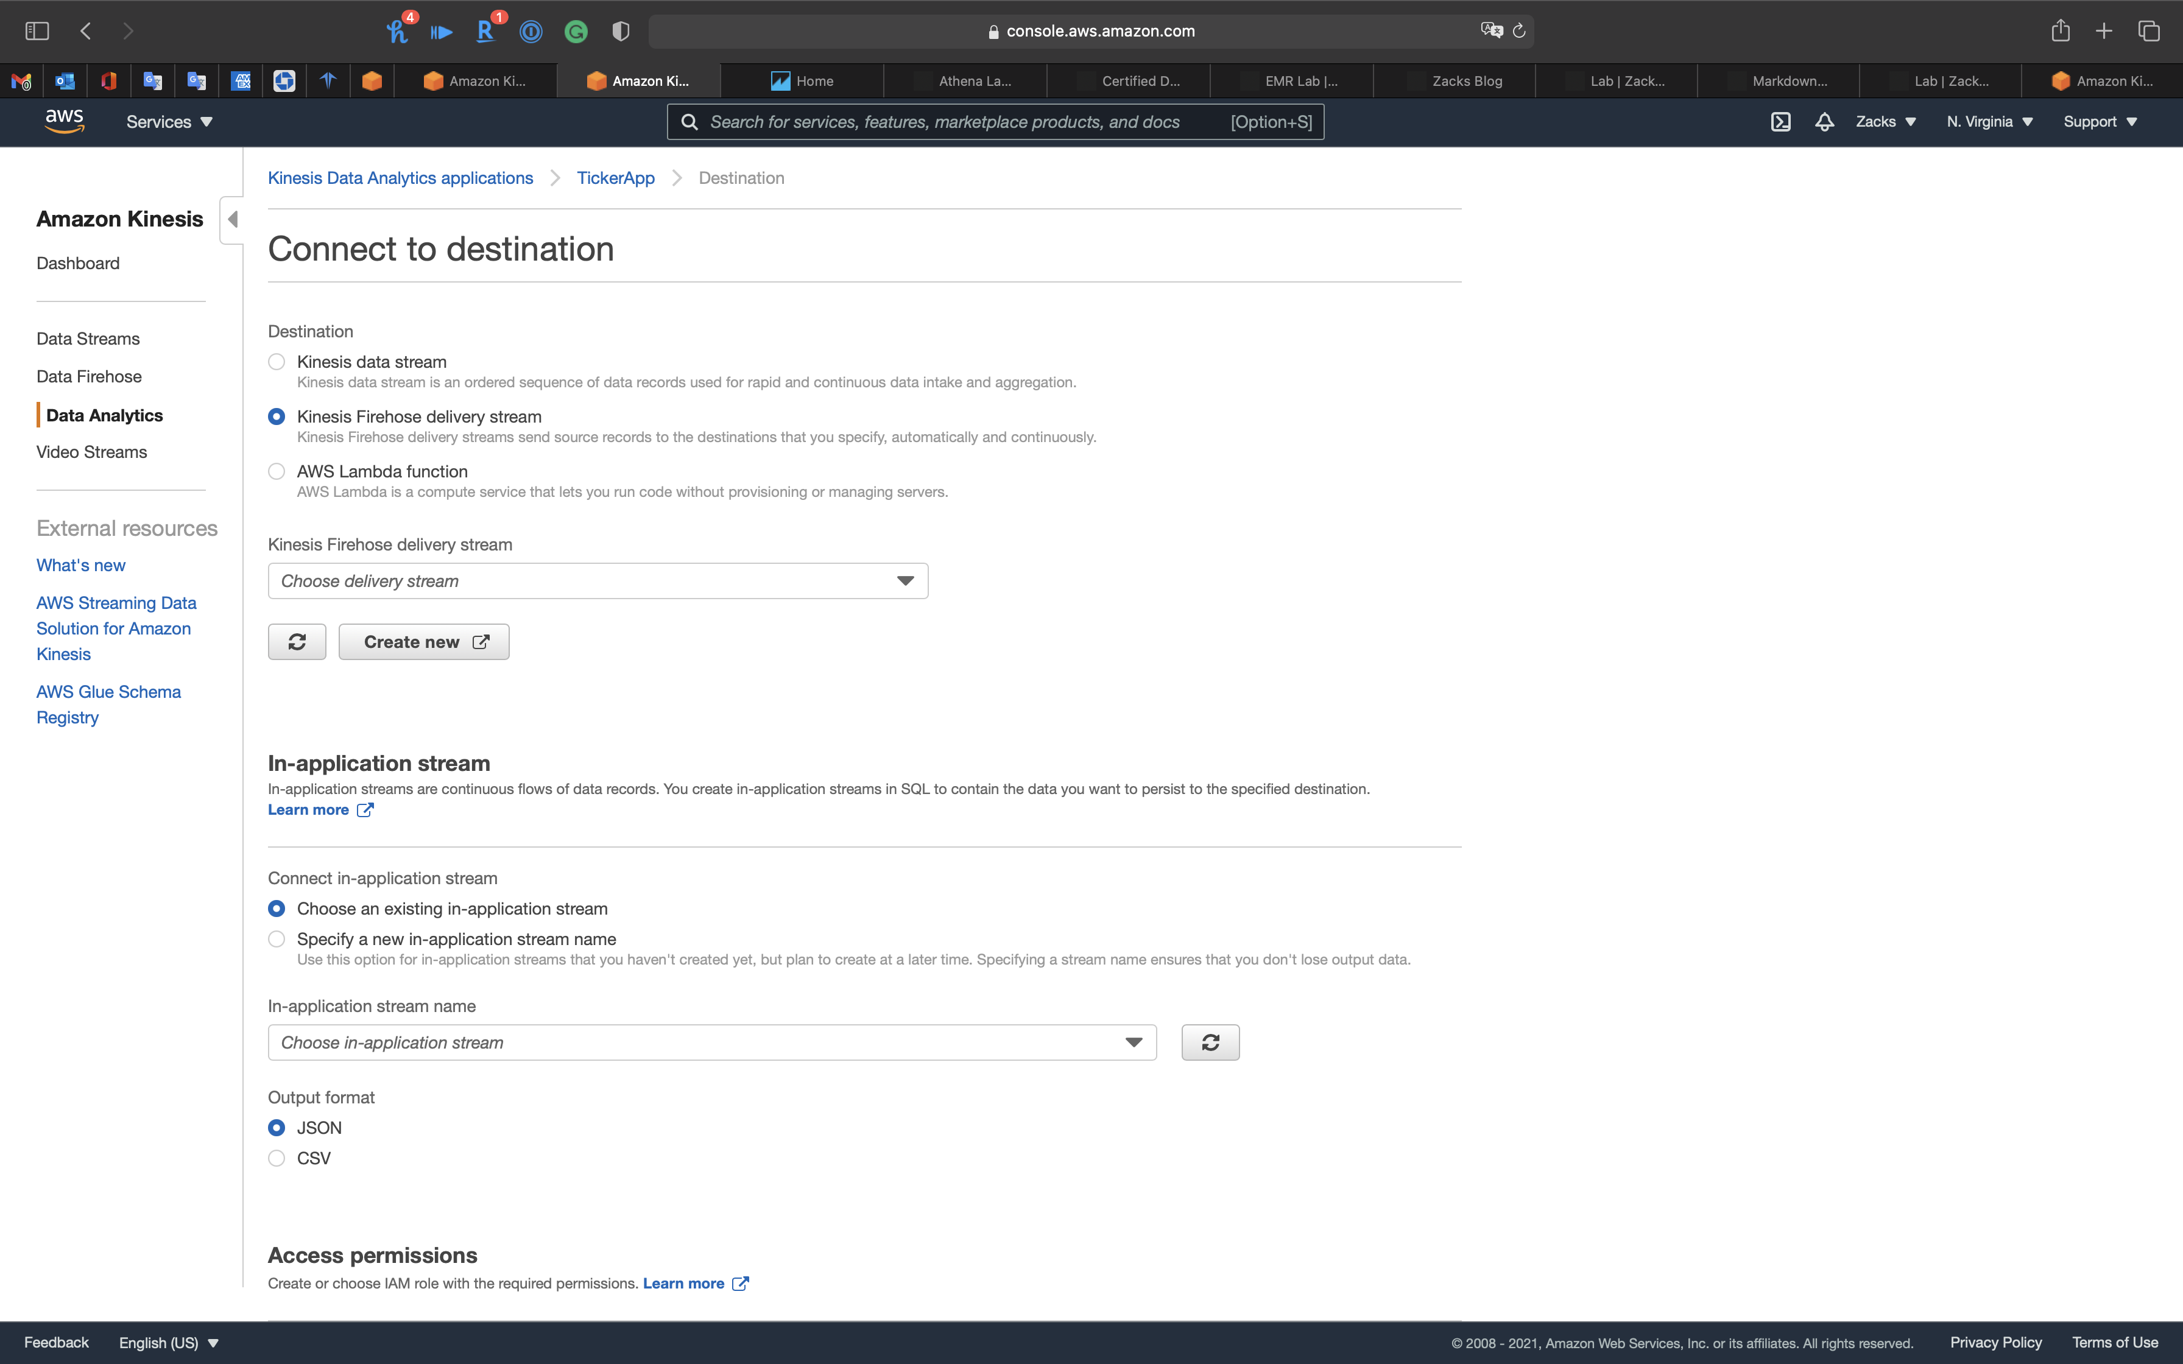Open the Safari sidebar toggle icon

(x=37, y=30)
